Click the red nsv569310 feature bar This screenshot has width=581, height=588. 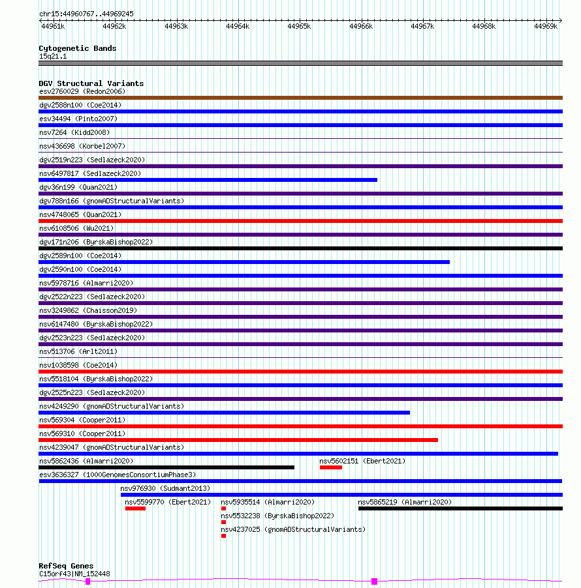pos(238,440)
